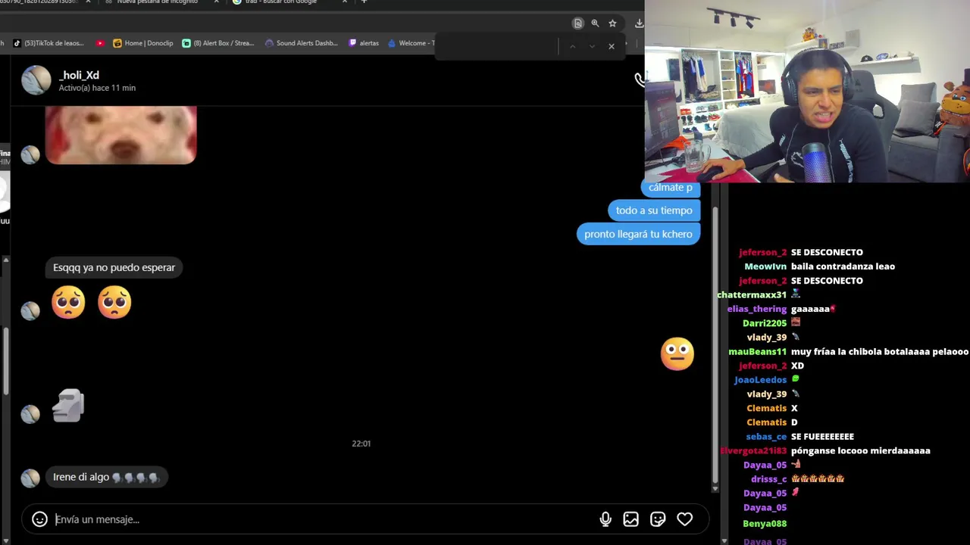This screenshot has height=545, width=970.
Task: Bookmark this page with the star icon
Action: (x=612, y=23)
